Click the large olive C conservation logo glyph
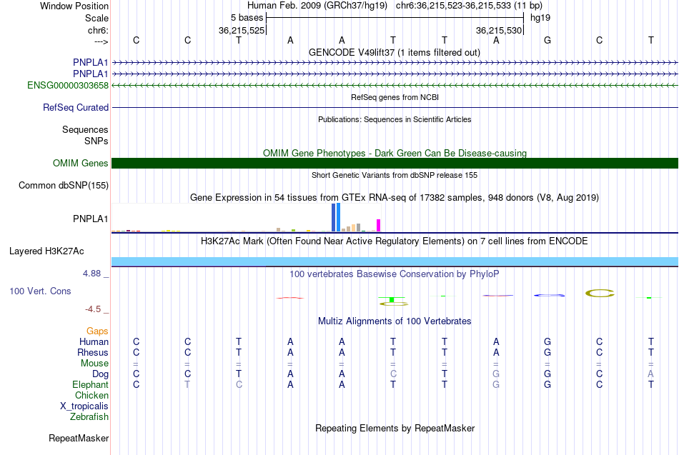This screenshot has width=679, height=455. pos(600,293)
